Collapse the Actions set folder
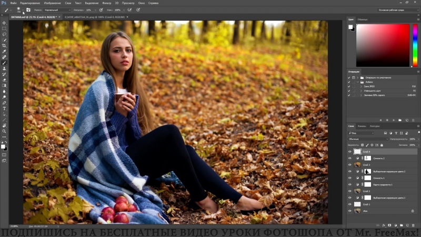 pyautogui.click(x=358, y=82)
